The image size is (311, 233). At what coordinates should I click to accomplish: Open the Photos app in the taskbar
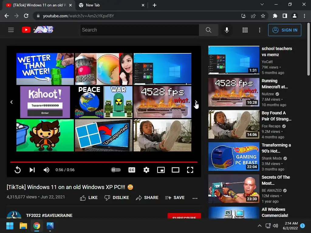[50, 226]
